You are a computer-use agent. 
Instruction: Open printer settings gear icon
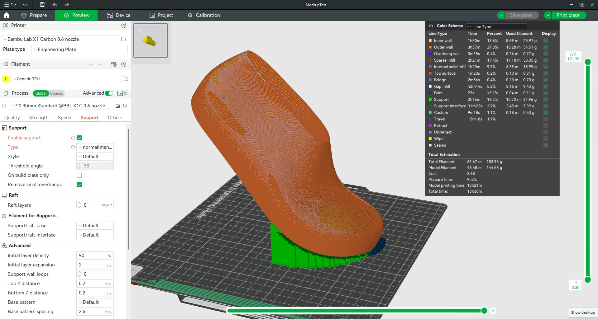(x=124, y=25)
